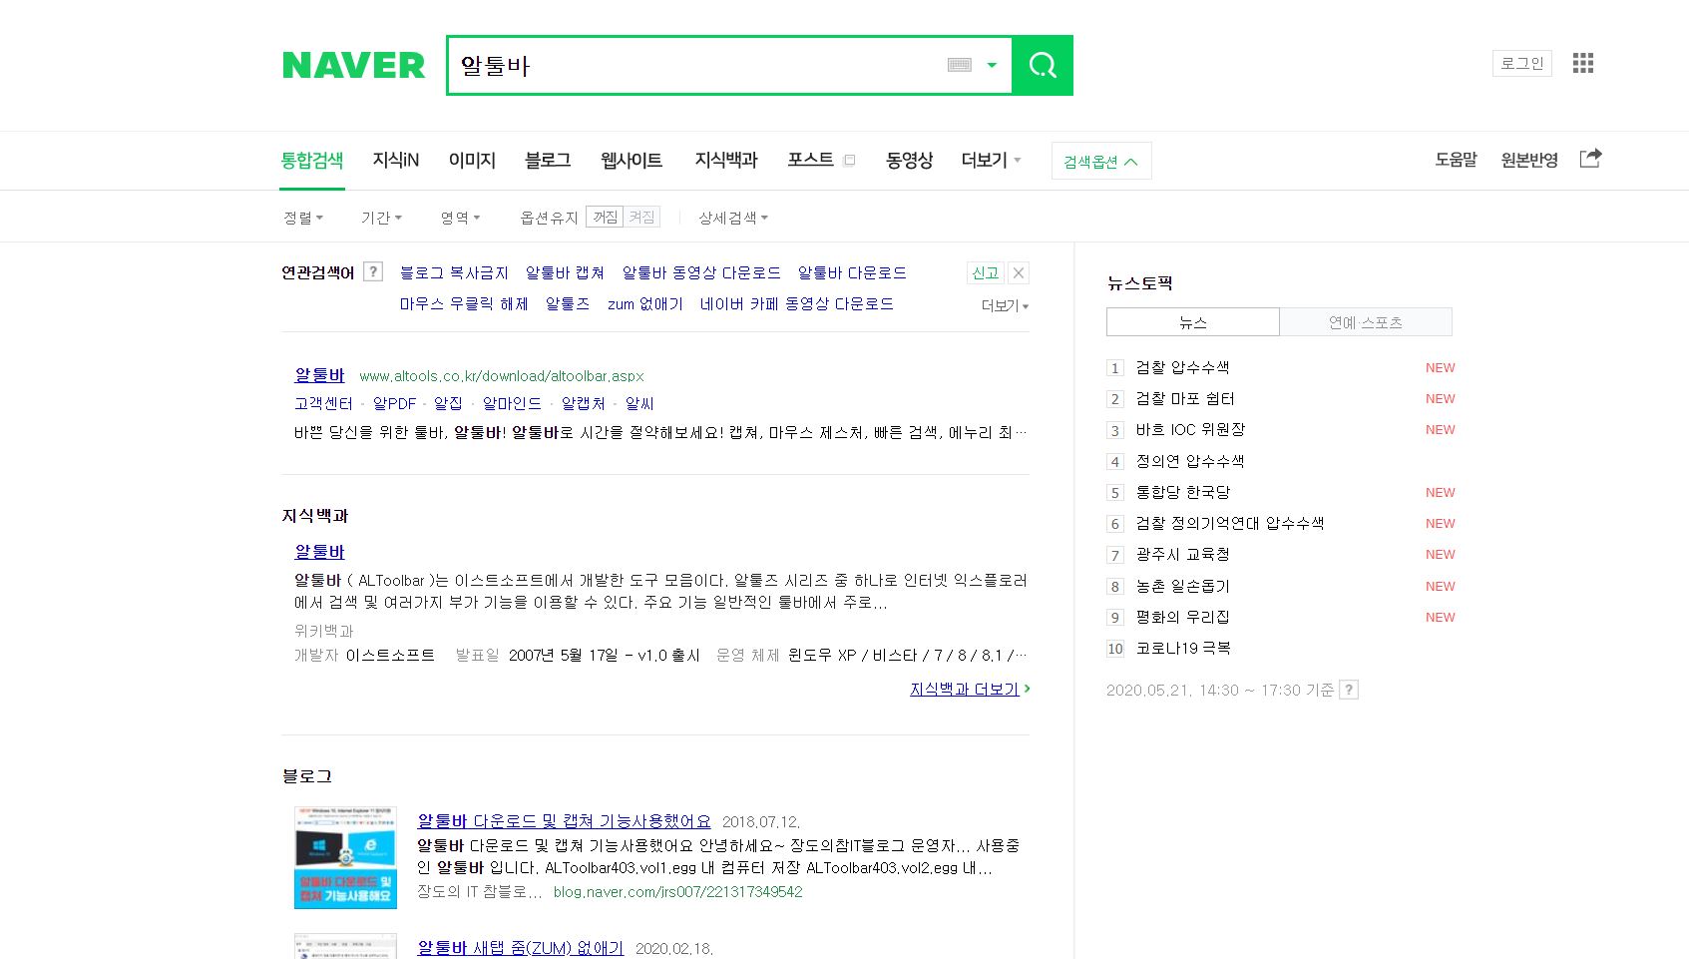Click news topic 광주시 교육청
1689x959 pixels.
(1182, 554)
